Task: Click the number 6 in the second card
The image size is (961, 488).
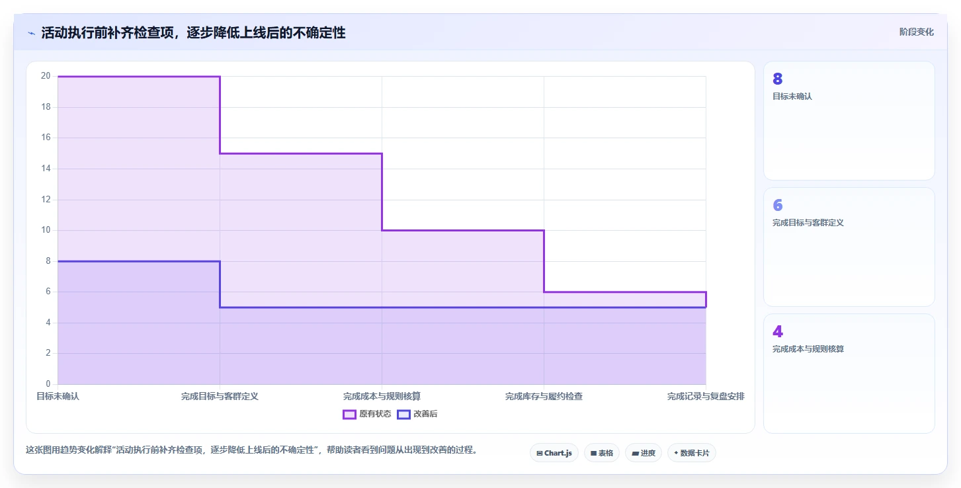Action: pyautogui.click(x=778, y=205)
